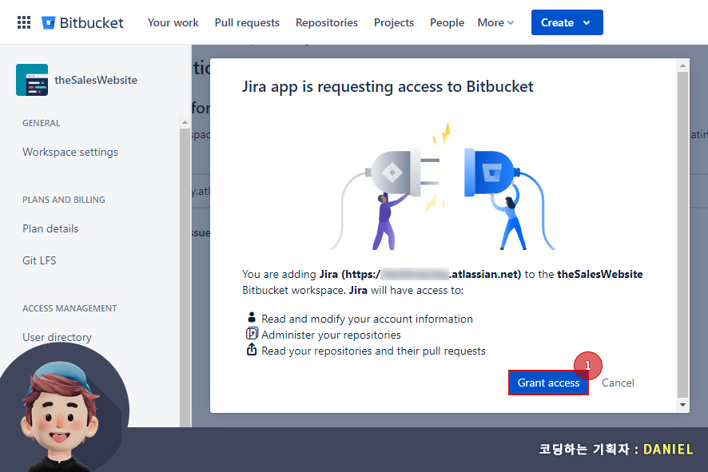Go to Pull requests

247,22
